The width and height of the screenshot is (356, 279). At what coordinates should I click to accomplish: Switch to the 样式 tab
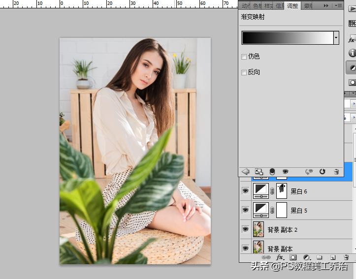[x=268, y=6]
